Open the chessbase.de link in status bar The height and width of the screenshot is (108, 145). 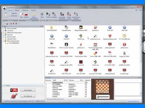point(133,101)
